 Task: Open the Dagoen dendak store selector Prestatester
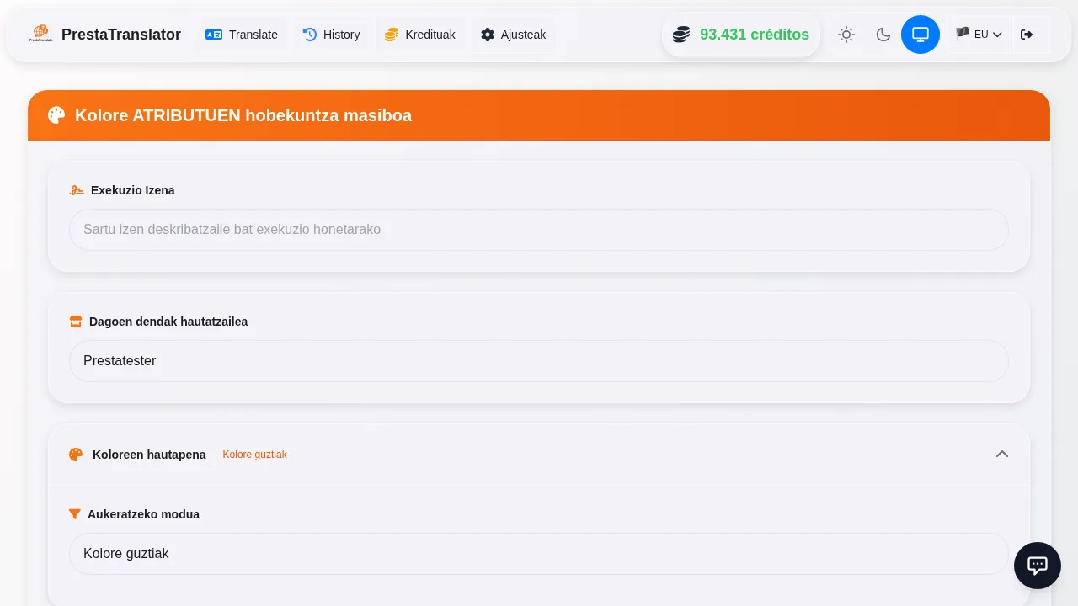point(539,361)
